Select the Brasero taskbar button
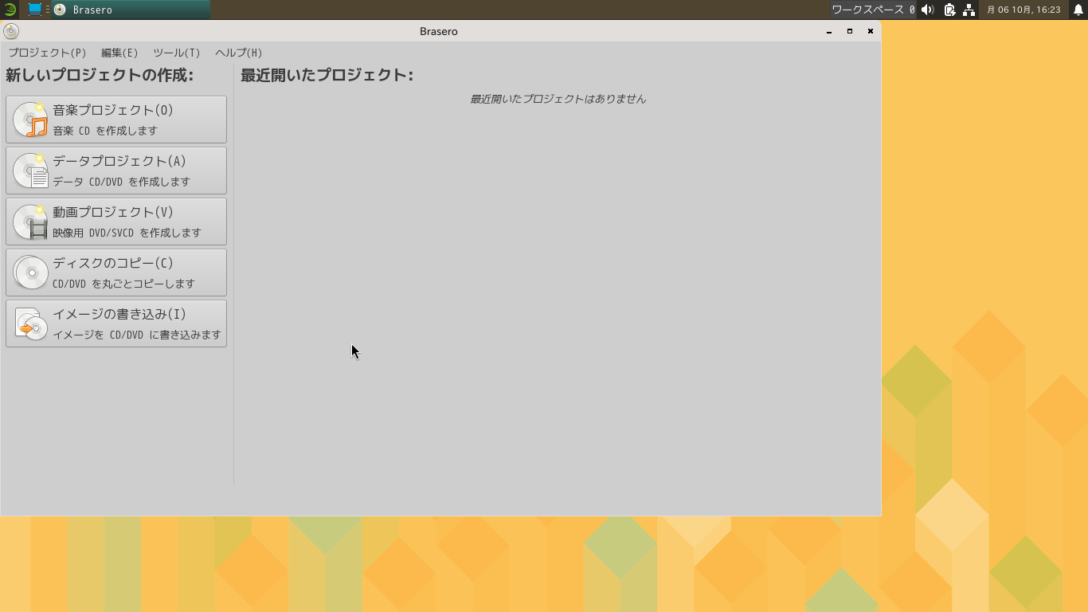 pyautogui.click(x=131, y=10)
